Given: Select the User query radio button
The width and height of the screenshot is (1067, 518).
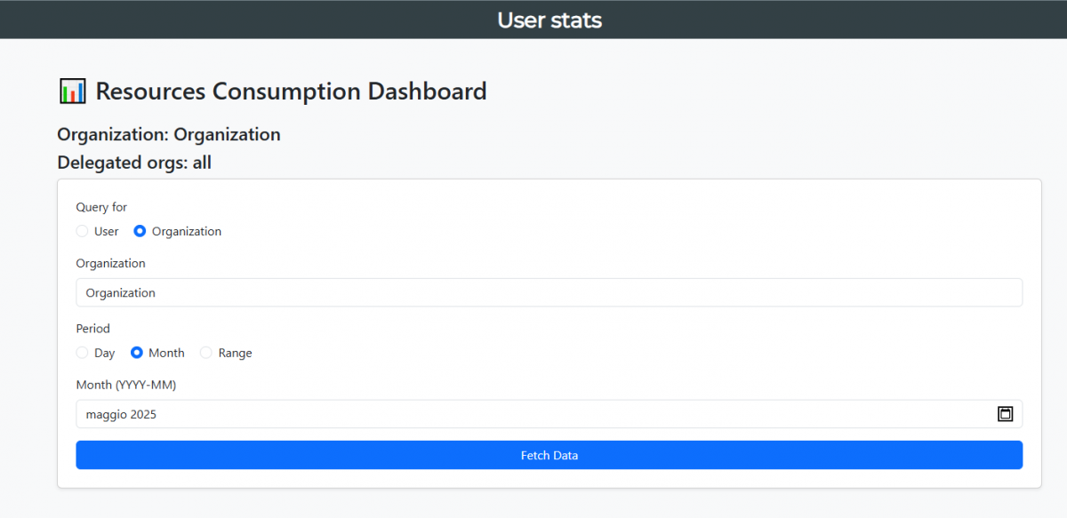Looking at the screenshot, I should pos(83,231).
